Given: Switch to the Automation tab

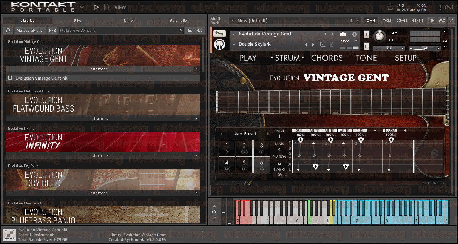Looking at the screenshot, I should pos(179,21).
